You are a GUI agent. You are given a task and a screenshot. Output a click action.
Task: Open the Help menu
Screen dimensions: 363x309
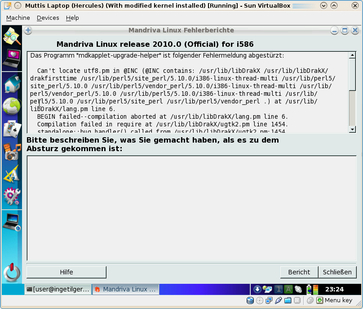[x=72, y=18]
